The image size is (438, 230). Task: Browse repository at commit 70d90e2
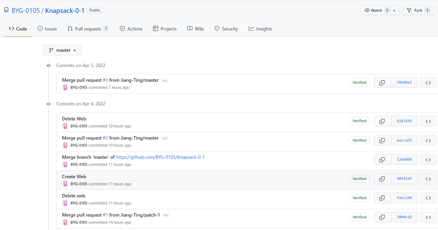coord(428,83)
